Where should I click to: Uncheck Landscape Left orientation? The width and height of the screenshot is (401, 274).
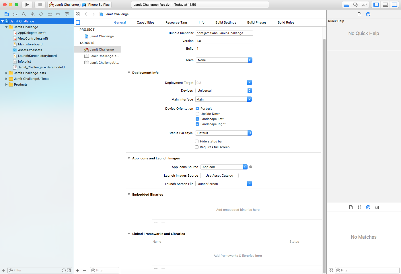(197, 119)
